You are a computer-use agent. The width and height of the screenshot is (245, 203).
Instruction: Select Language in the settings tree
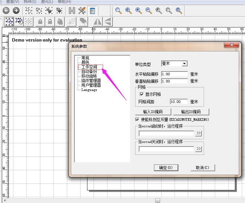tap(89, 90)
